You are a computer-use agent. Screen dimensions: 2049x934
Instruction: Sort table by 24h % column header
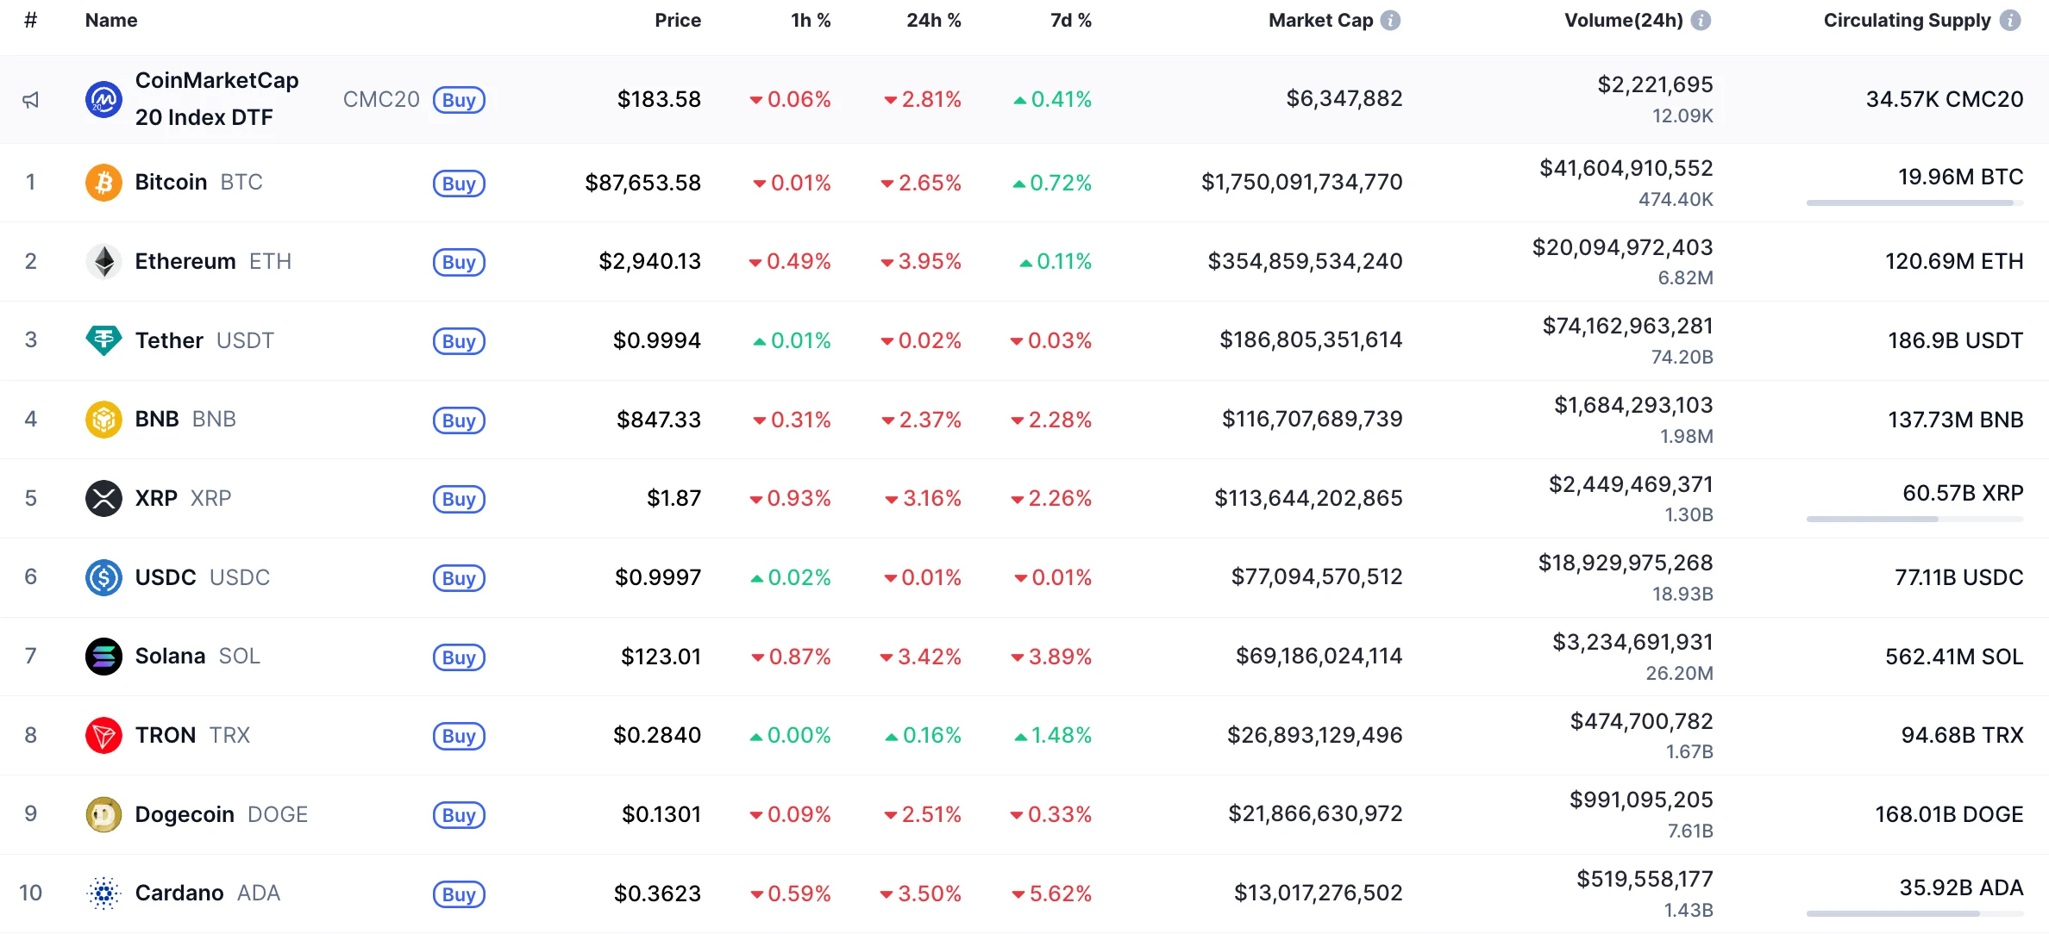[933, 21]
